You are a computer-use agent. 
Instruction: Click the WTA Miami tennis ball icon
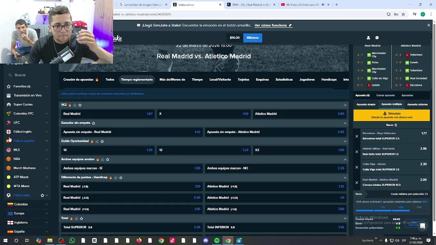9,186
